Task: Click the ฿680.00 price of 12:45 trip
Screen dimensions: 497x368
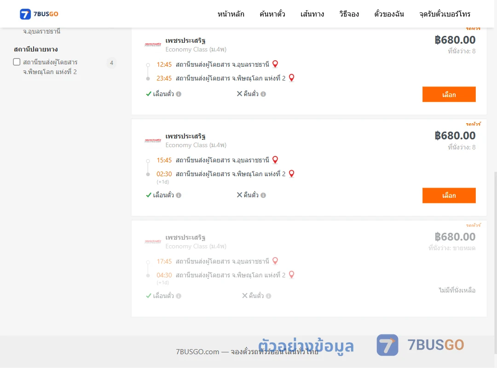Action: (455, 40)
